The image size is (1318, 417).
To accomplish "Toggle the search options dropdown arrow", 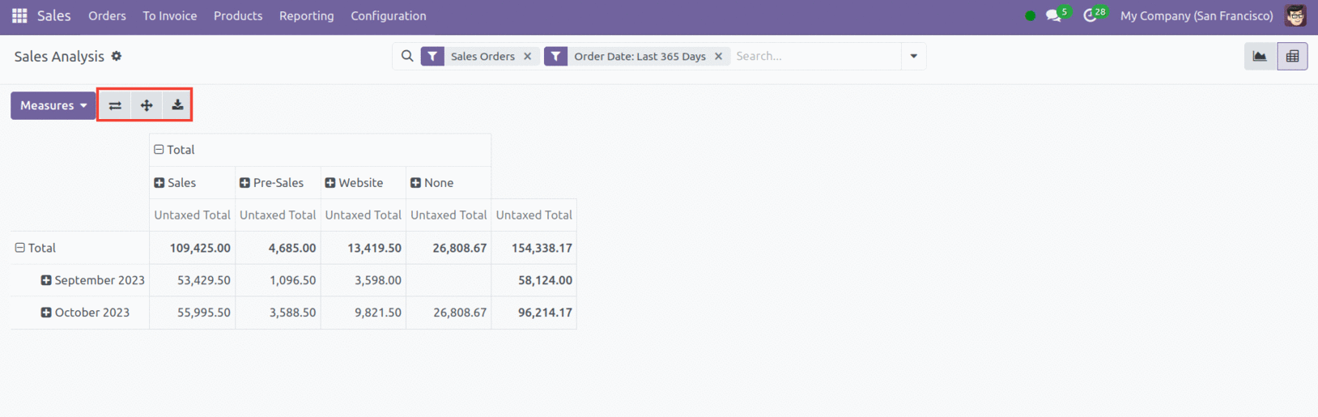I will [913, 57].
